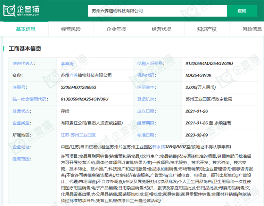264x206 pixels.
Task: Click the 企查猫 qichamao.com site name
Action: 28,11
